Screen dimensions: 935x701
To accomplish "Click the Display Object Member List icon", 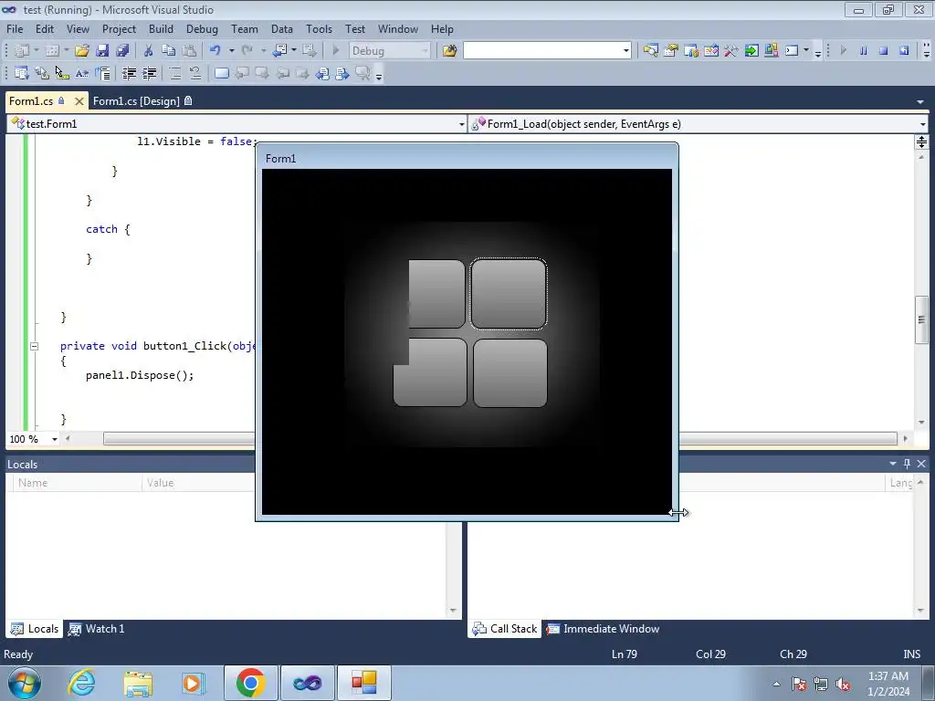I will tap(22, 73).
